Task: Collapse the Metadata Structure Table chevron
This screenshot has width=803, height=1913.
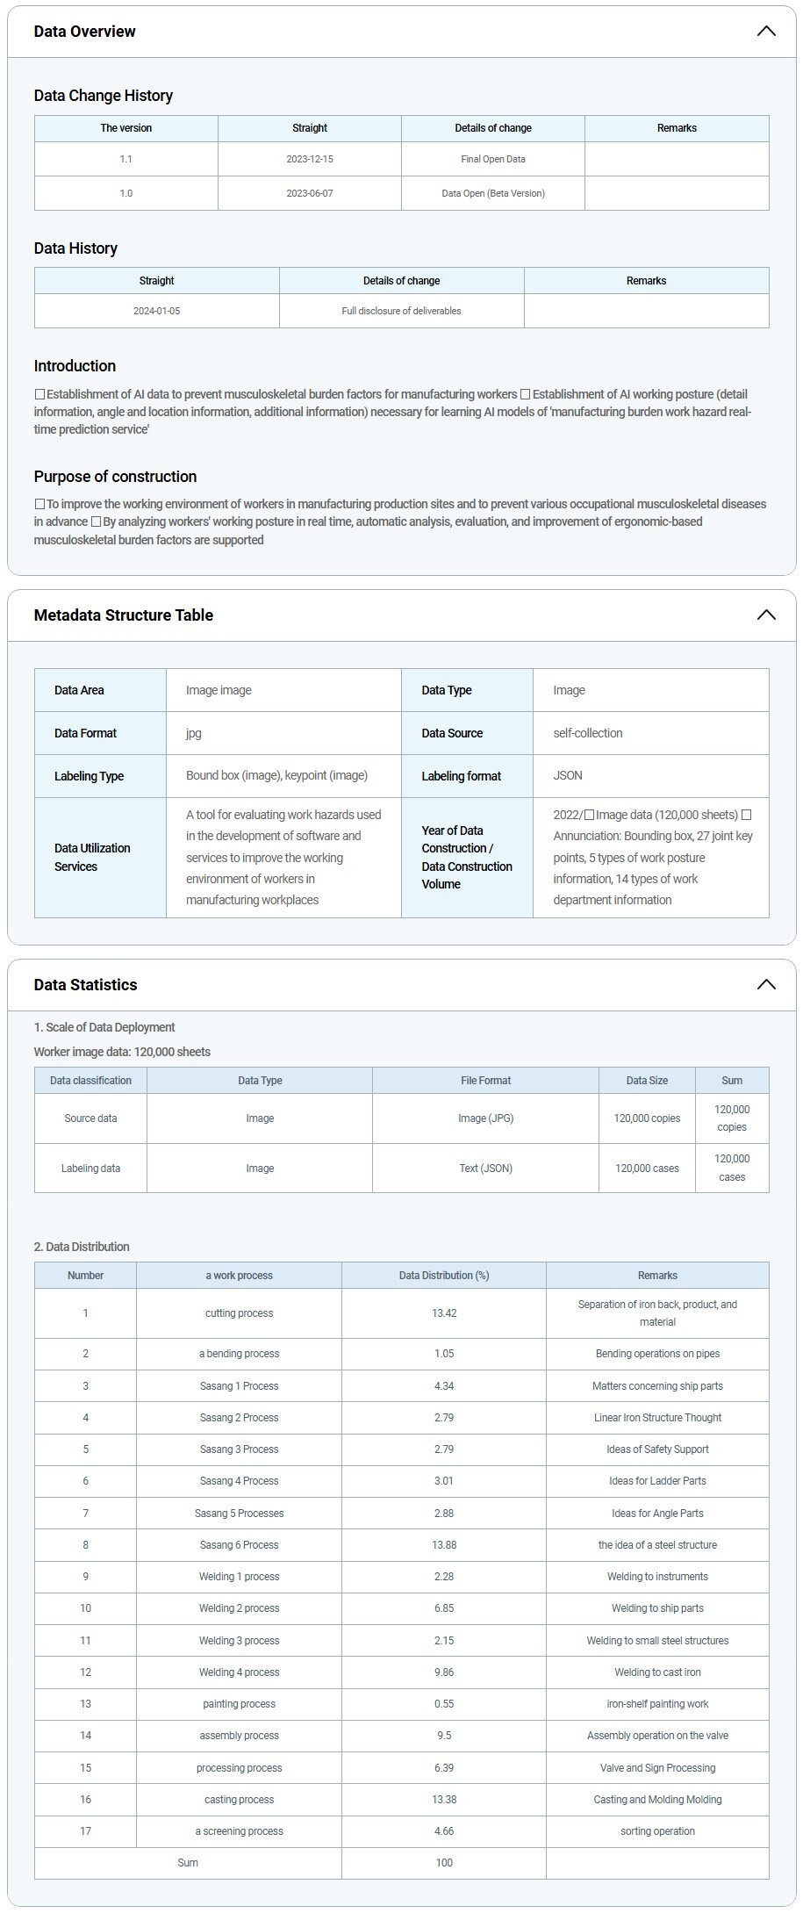Action: (x=765, y=615)
